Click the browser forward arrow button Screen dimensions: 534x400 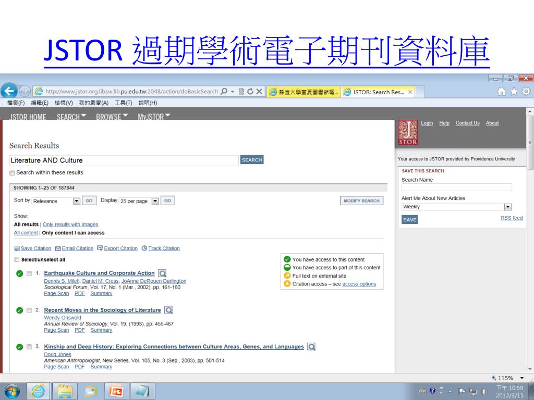tap(25, 91)
